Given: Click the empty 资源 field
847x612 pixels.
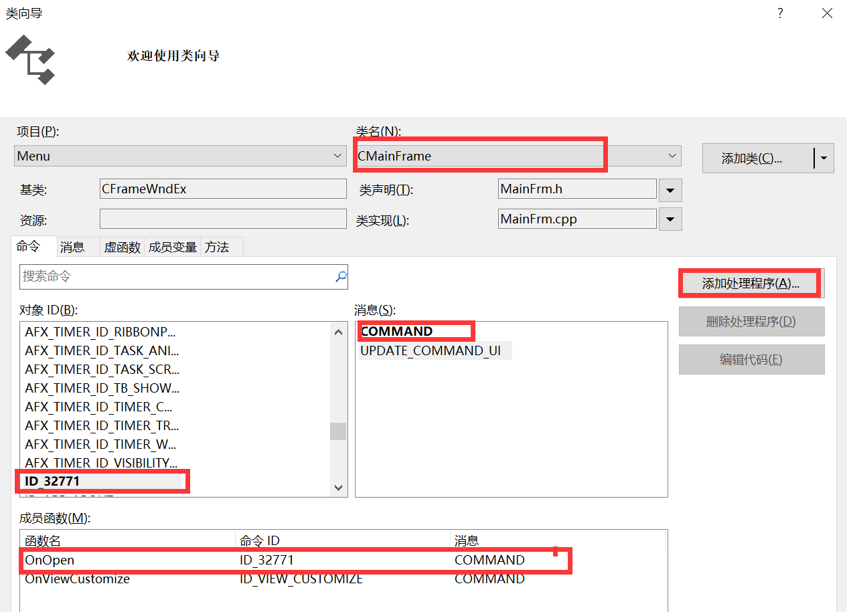Looking at the screenshot, I should point(223,219).
